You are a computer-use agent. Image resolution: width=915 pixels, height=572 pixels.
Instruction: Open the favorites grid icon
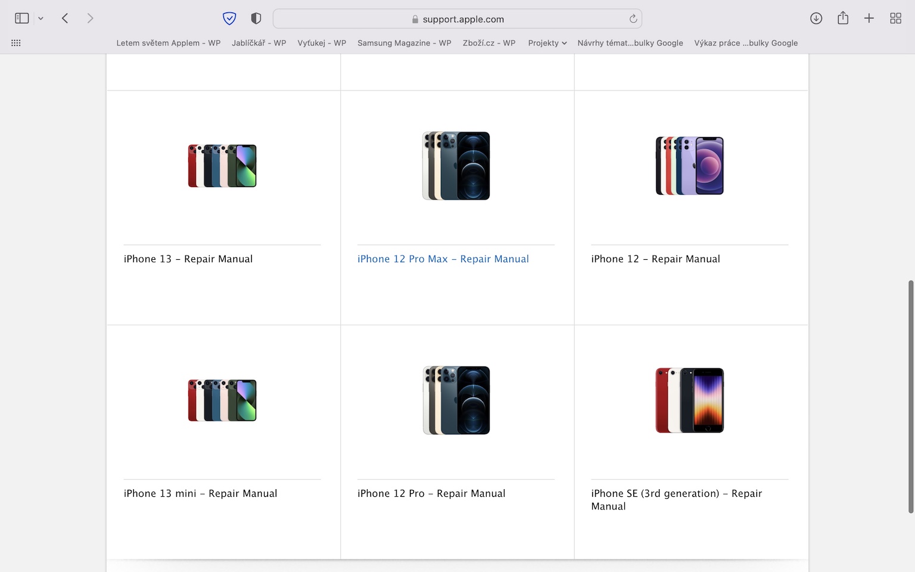click(16, 43)
